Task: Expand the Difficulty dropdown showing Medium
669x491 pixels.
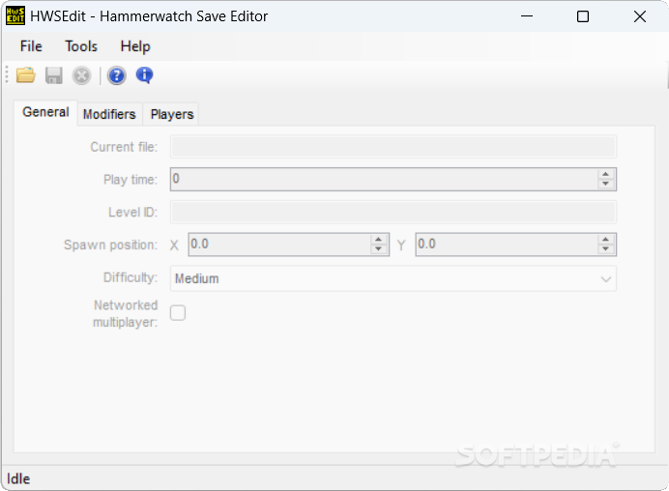Action: coord(393,278)
